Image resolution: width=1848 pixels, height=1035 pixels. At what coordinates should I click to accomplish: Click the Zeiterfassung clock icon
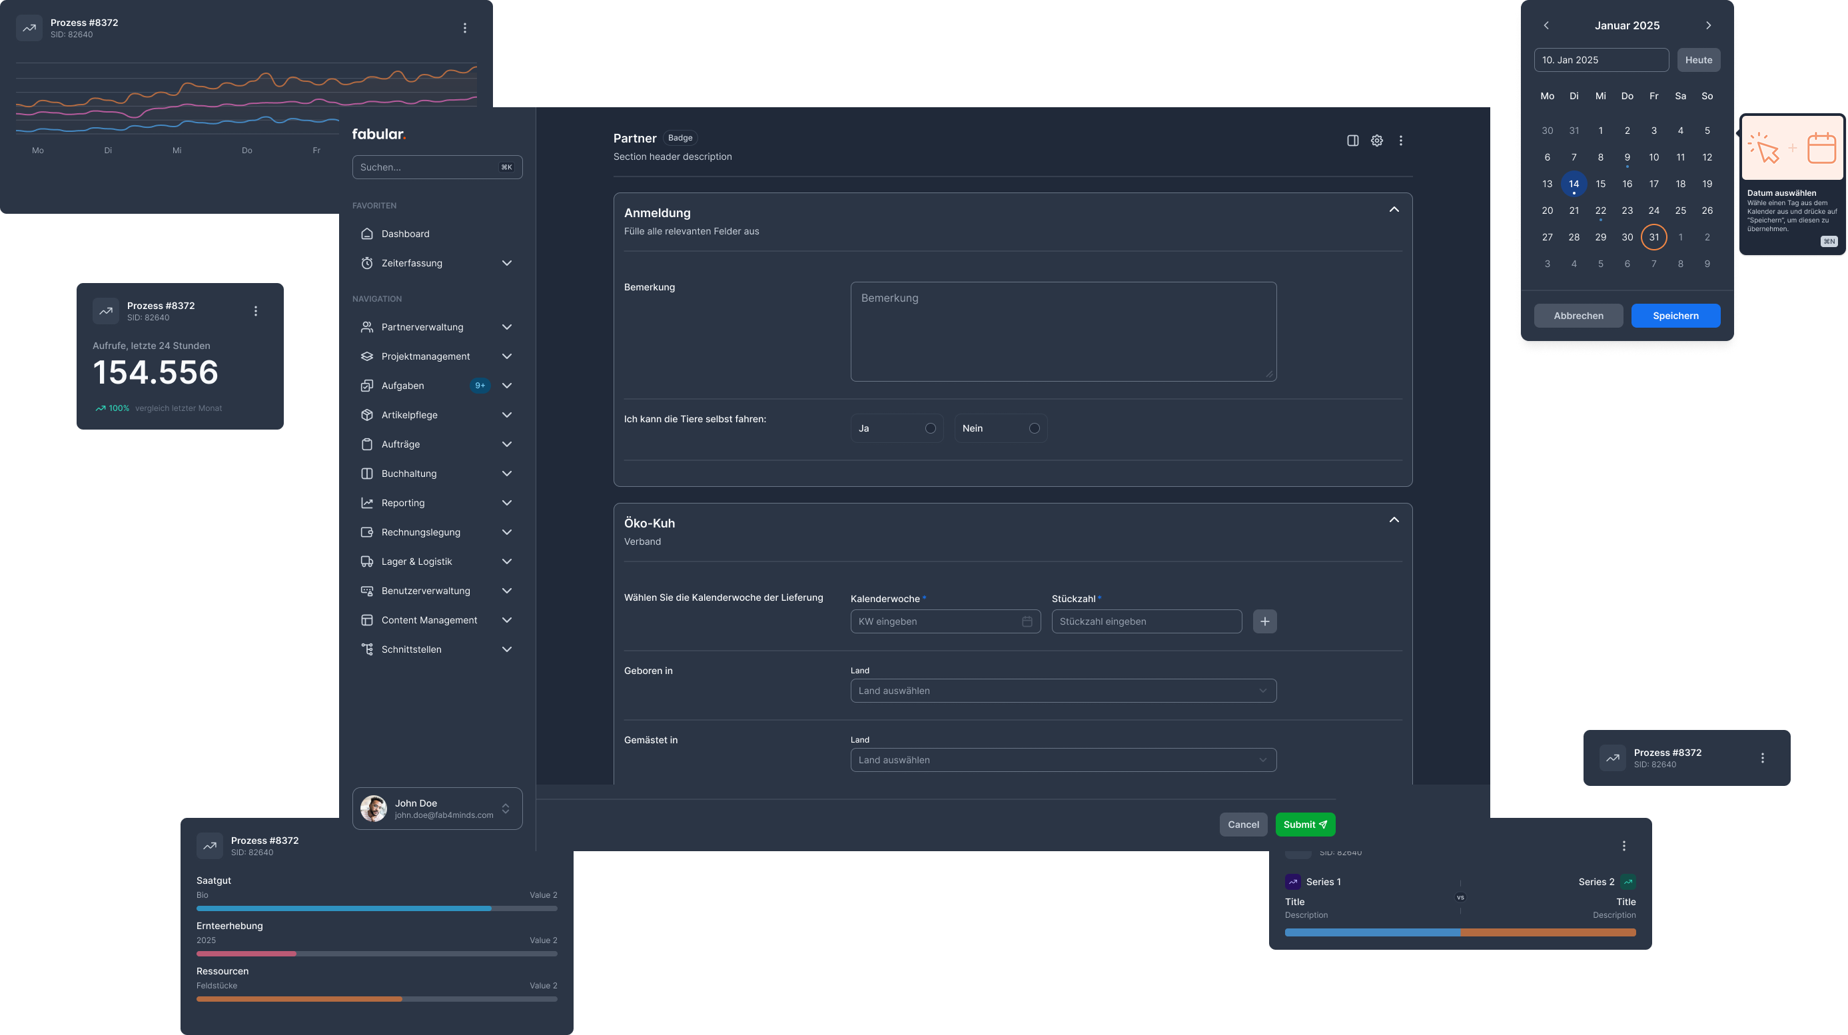click(x=366, y=263)
